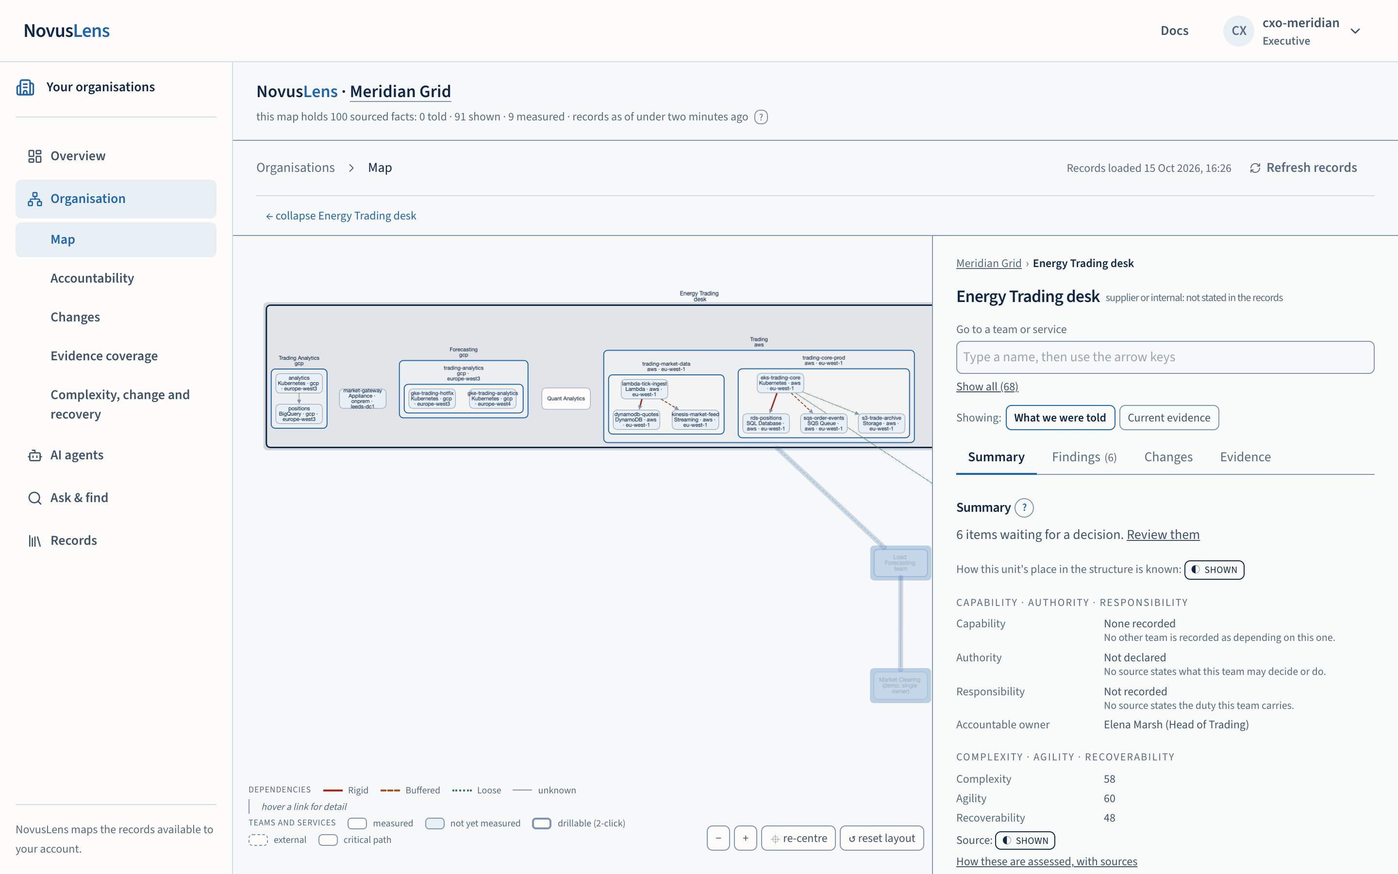Open Evidence coverage in the sidebar
Image resolution: width=1398 pixels, height=874 pixels.
click(x=116, y=355)
